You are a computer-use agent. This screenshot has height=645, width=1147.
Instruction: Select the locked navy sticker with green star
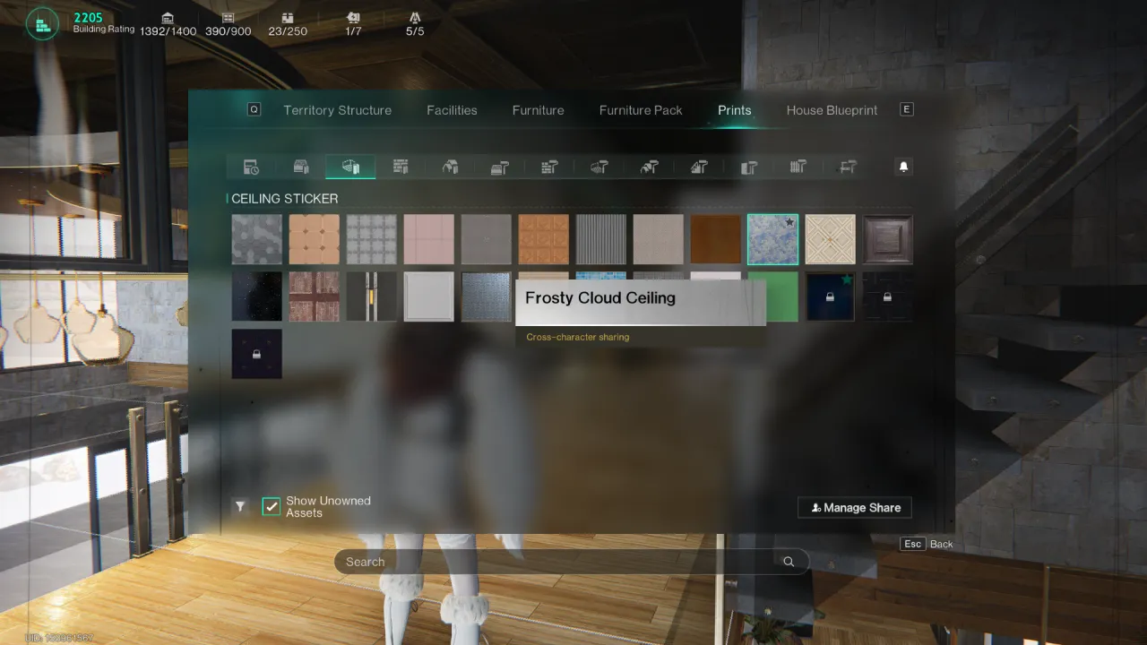[x=831, y=297]
